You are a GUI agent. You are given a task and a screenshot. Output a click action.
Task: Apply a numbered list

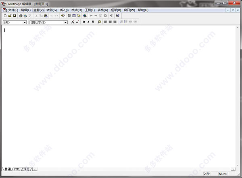[x=121, y=22]
